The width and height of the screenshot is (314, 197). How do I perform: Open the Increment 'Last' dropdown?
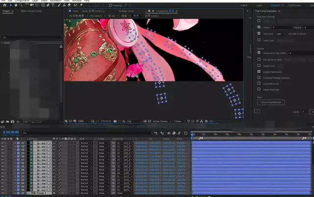pos(281,34)
